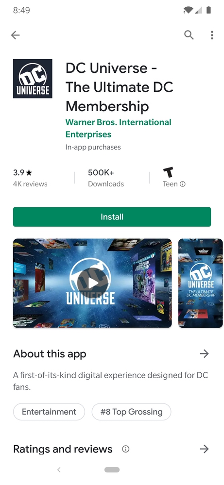Open the Warner Bros. International Enterprises developer page
Screen dimensions: 224x485
[118, 128]
